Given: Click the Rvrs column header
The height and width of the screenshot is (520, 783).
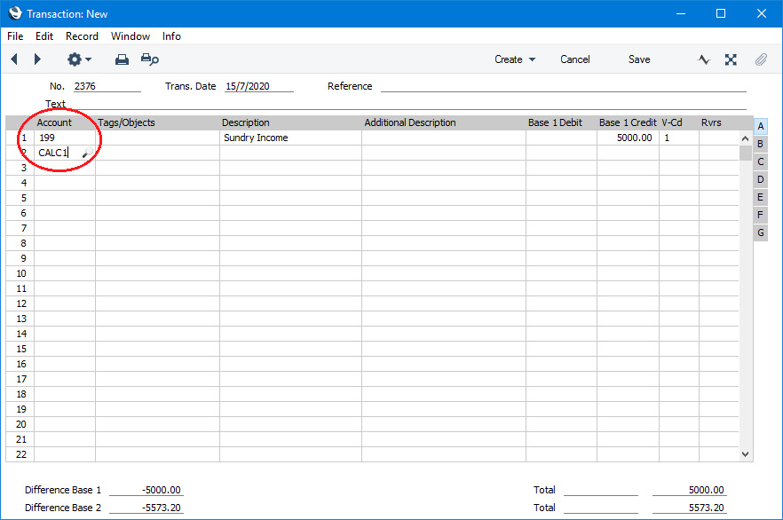Looking at the screenshot, I should coord(711,122).
